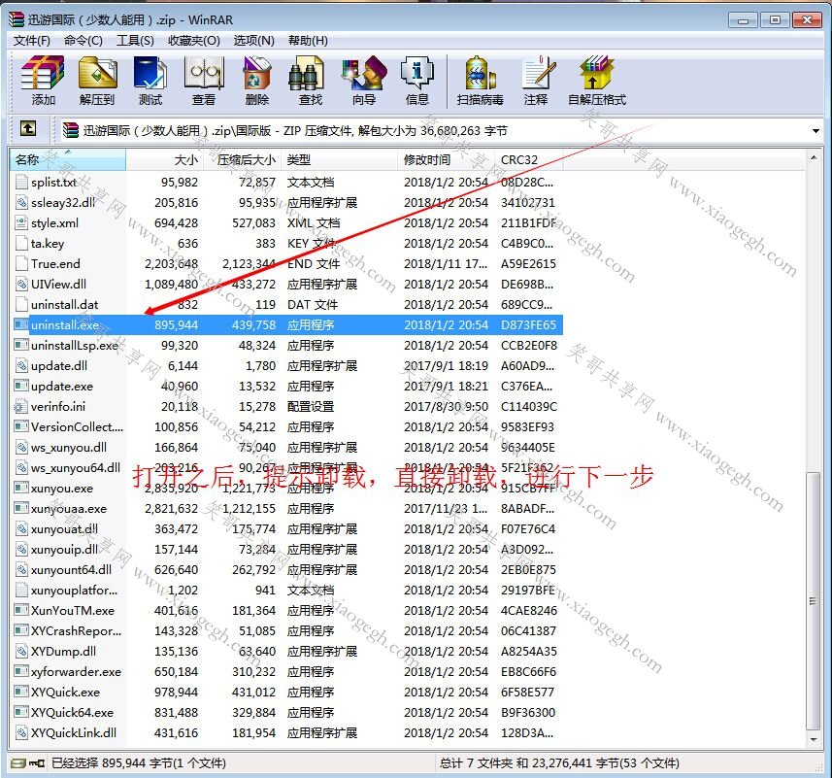Sort files by 修改时间 column header
Viewport: 832px width, 778px height.
445,159
